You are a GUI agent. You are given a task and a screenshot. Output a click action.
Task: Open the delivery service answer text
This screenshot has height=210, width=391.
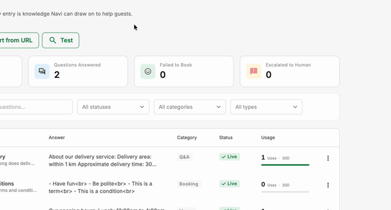(103, 161)
